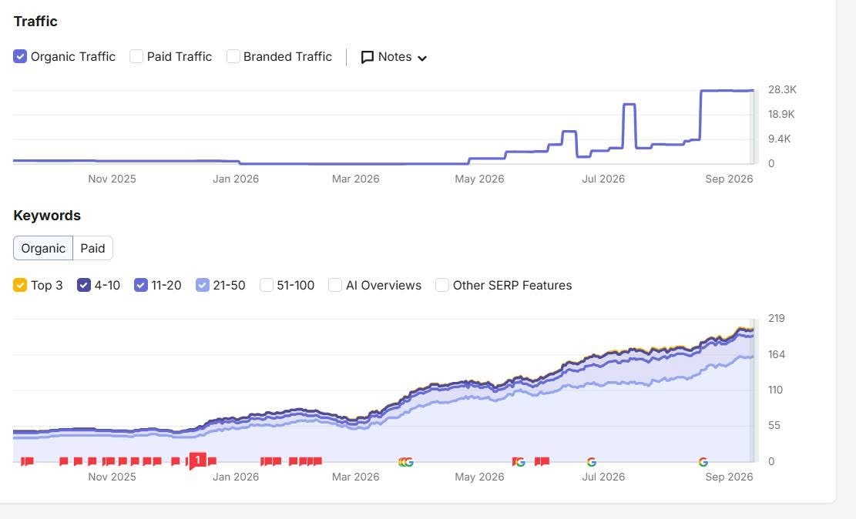
Task: Open the Notes dropdown
Action: pos(394,57)
